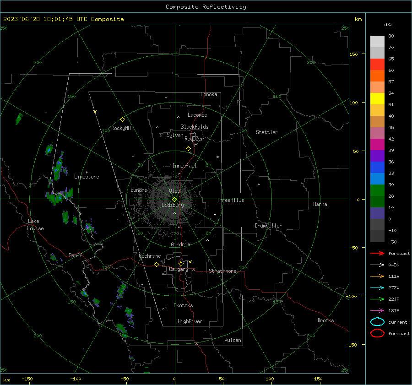Click the Sundre town label
The width and height of the screenshot is (412, 385).
click(139, 190)
